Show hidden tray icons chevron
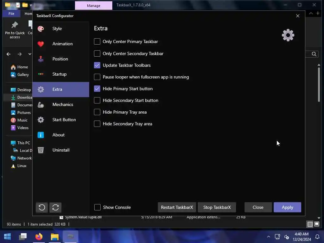The image size is (324, 243). (x=268, y=237)
